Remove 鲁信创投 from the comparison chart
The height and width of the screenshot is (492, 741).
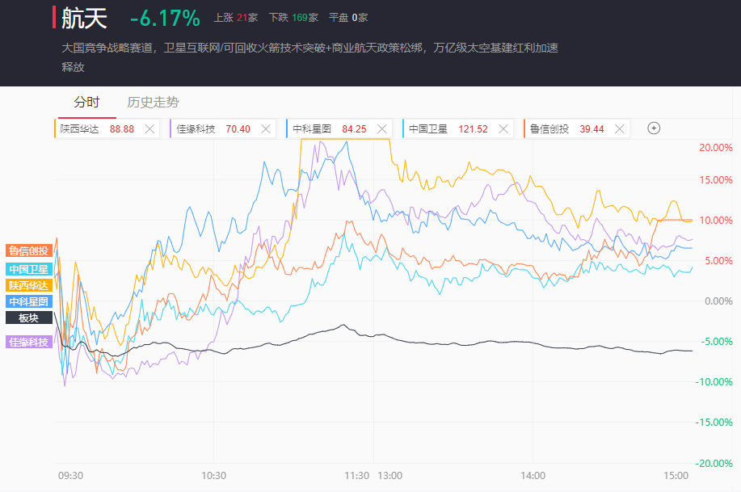pos(620,128)
